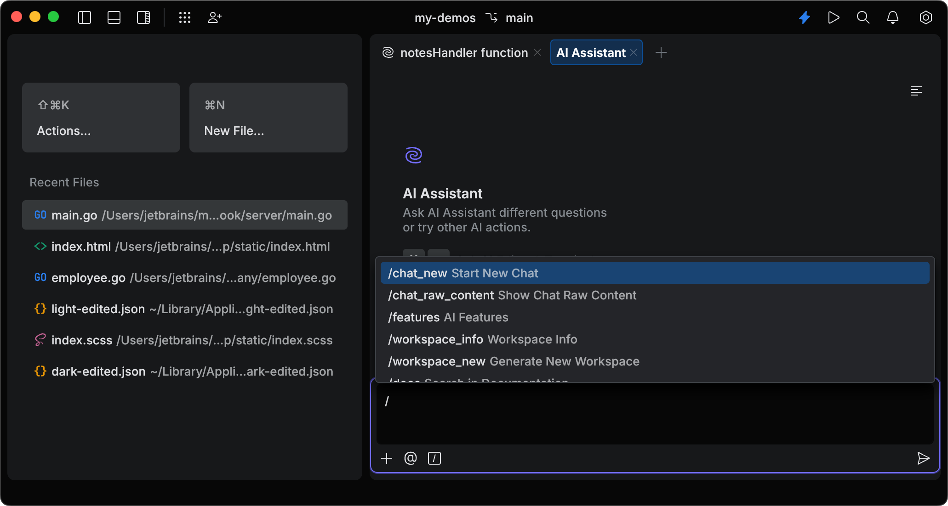Open the chat options menu at top right
The width and height of the screenshot is (948, 506).
tap(916, 91)
